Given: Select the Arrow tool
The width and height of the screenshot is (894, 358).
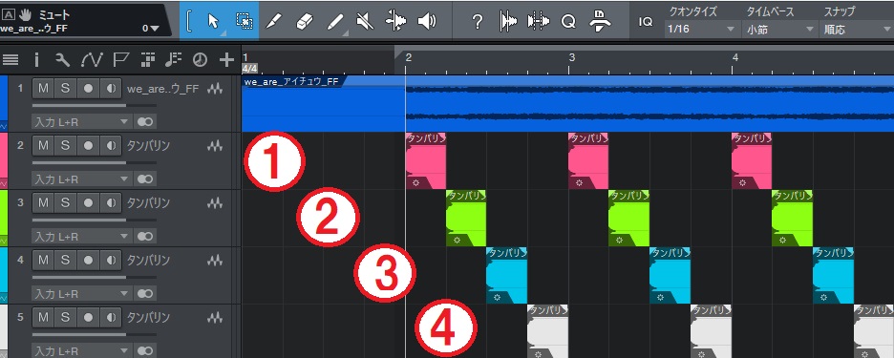Looking at the screenshot, I should [214, 21].
